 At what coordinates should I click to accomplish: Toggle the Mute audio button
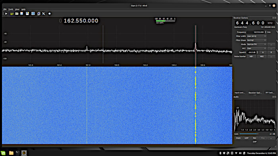[238, 138]
